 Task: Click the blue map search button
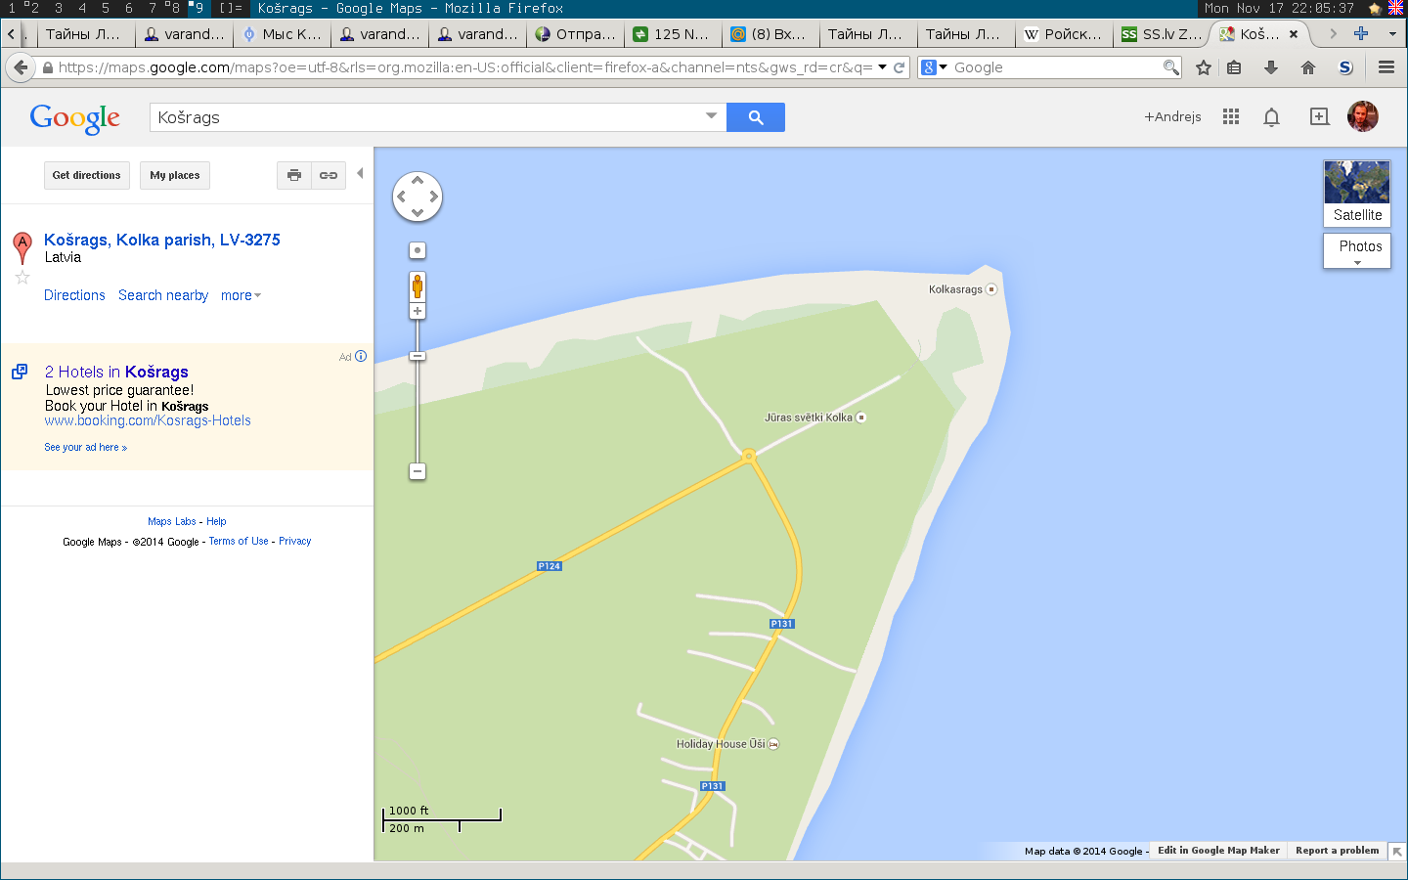point(756,117)
